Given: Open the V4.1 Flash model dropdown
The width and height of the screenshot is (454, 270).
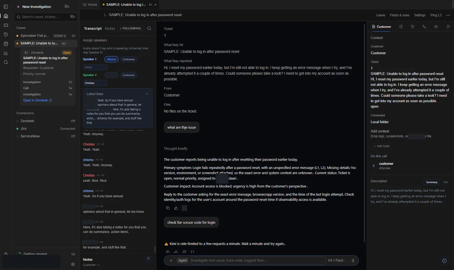Looking at the screenshot, I should [x=337, y=260].
